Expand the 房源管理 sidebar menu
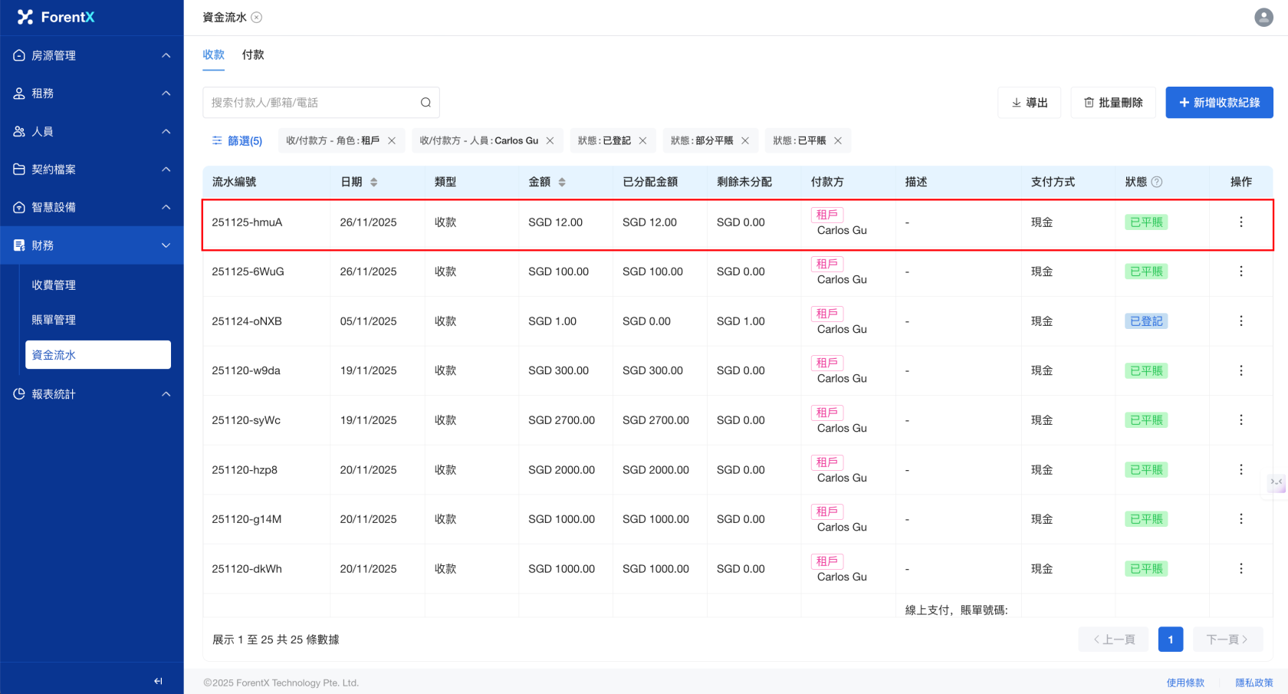 click(x=92, y=55)
